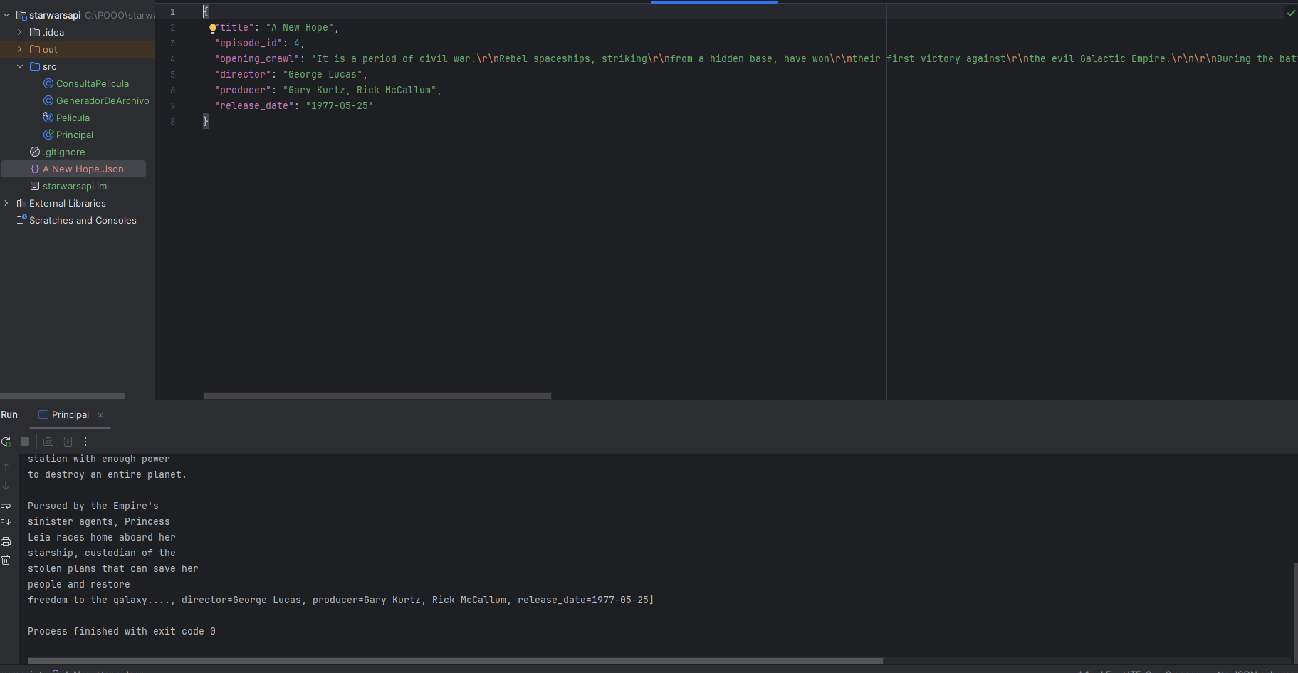Click the ConsultaPelicula class icon
This screenshot has width=1298, height=673.
tap(48, 83)
